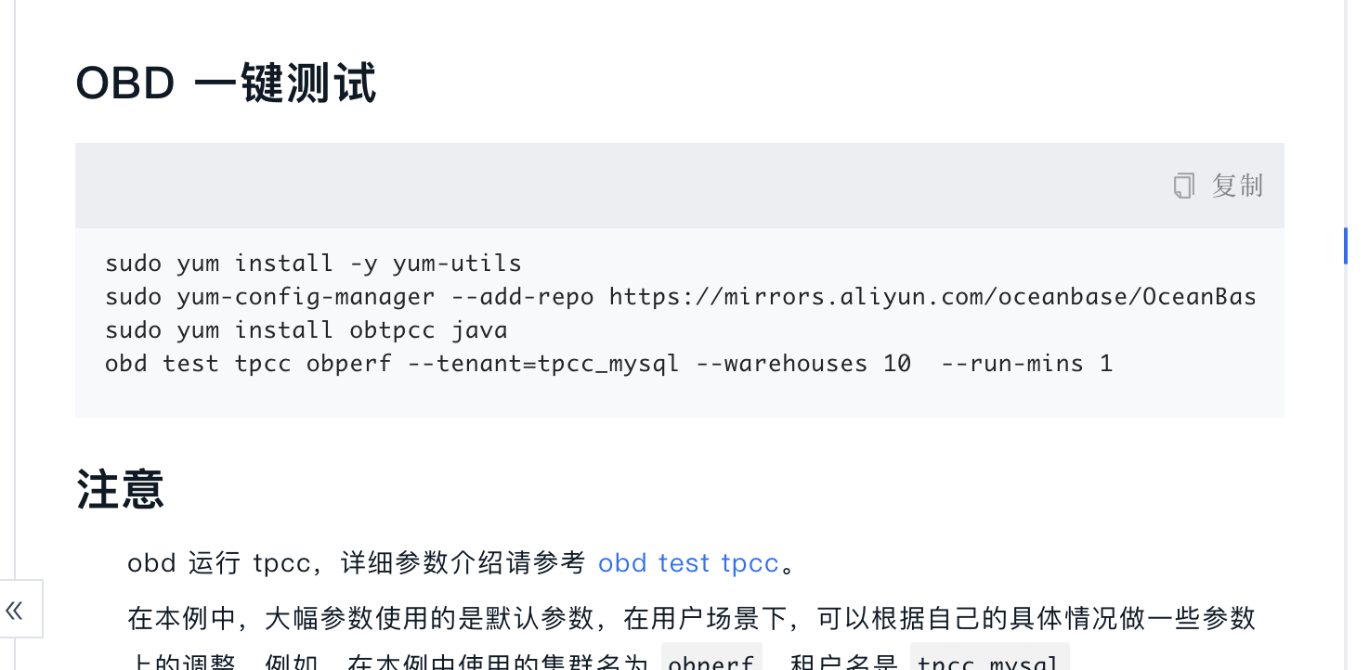Click the blue scroll position marker on the right edge
1369x670 pixels.
[1346, 245]
